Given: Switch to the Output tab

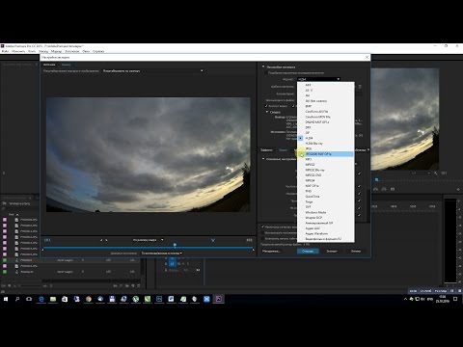Looking at the screenshot, I should click(66, 65).
